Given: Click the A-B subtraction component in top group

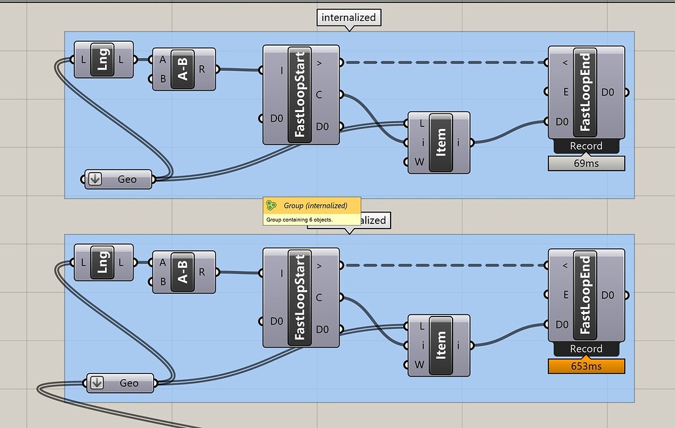Looking at the screenshot, I should click(183, 68).
